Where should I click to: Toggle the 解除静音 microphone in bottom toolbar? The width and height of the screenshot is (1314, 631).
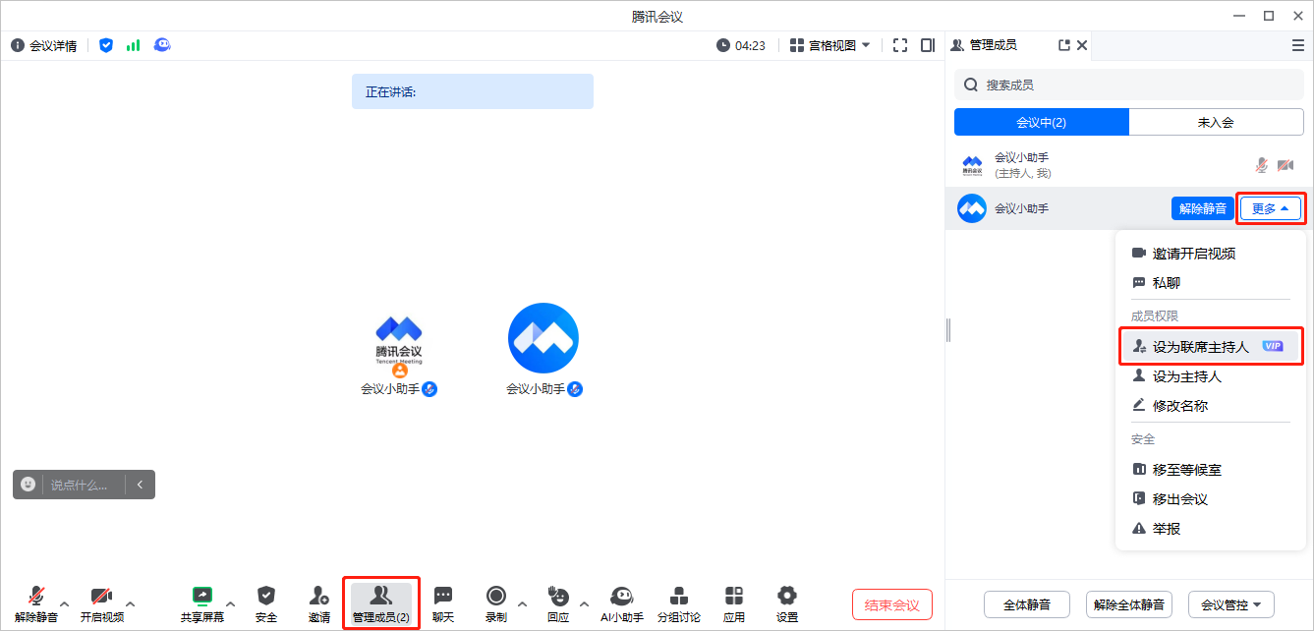(36, 603)
